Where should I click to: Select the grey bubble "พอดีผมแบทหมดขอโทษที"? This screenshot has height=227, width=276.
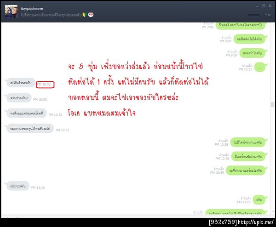(26, 113)
